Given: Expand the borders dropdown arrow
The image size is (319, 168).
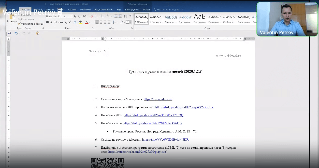Looking at the screenshot, I should 130,22.
